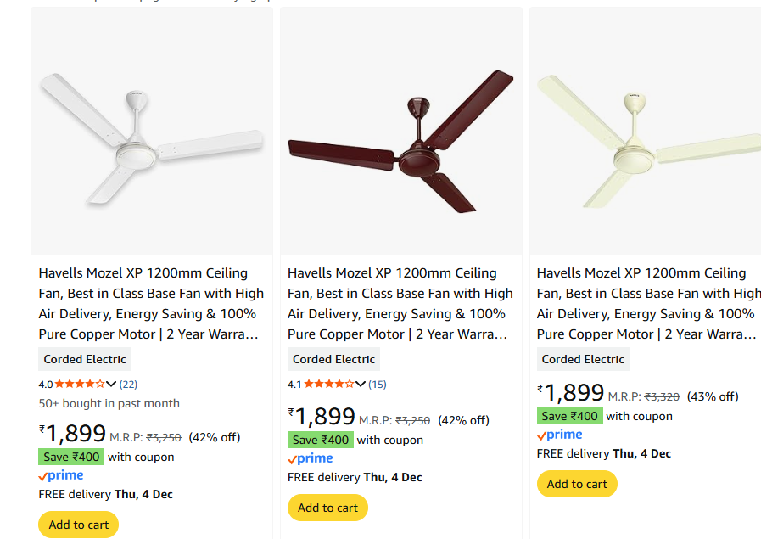Add the ivory fan to cart
This screenshot has height=539, width=761.
tap(577, 484)
